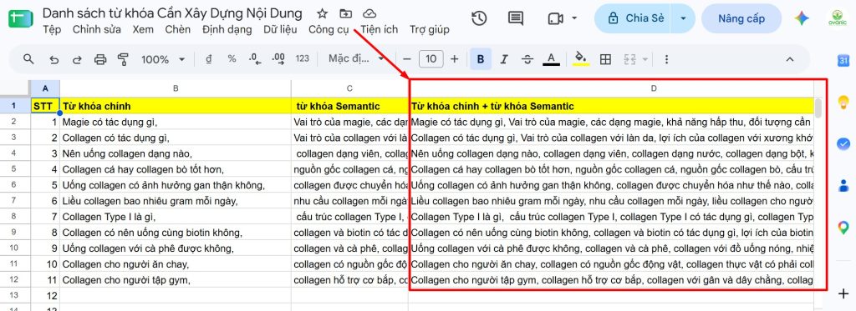Increase decimal places
Viewport: 856px width, 311px height.
coord(278,59)
